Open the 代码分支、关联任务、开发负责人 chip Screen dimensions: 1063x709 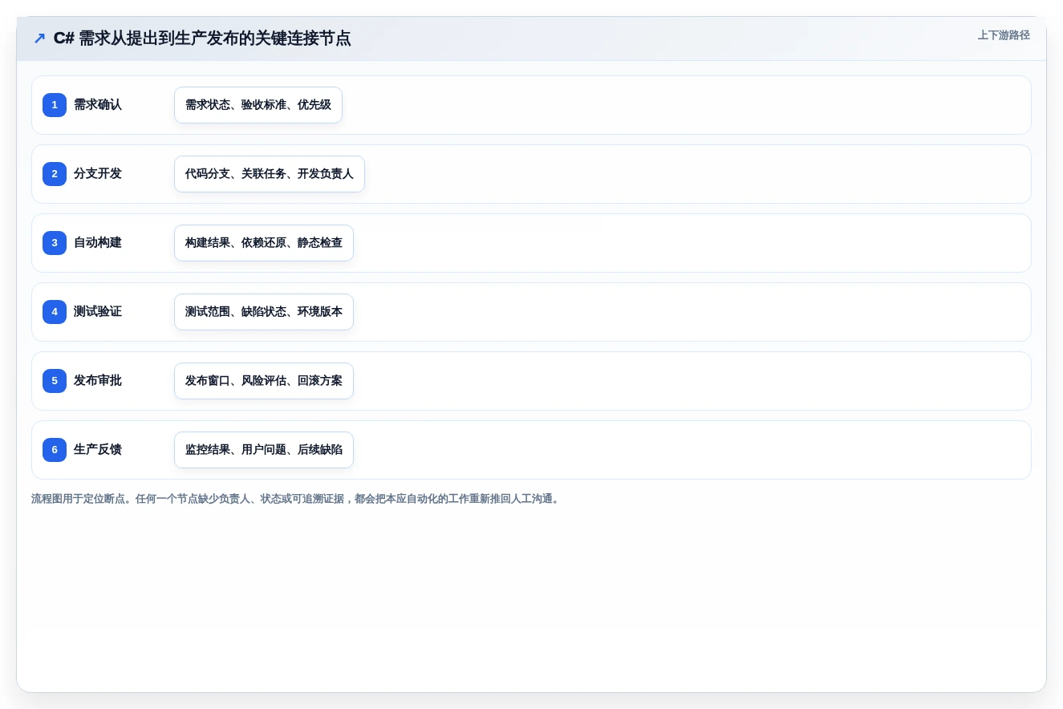click(270, 174)
